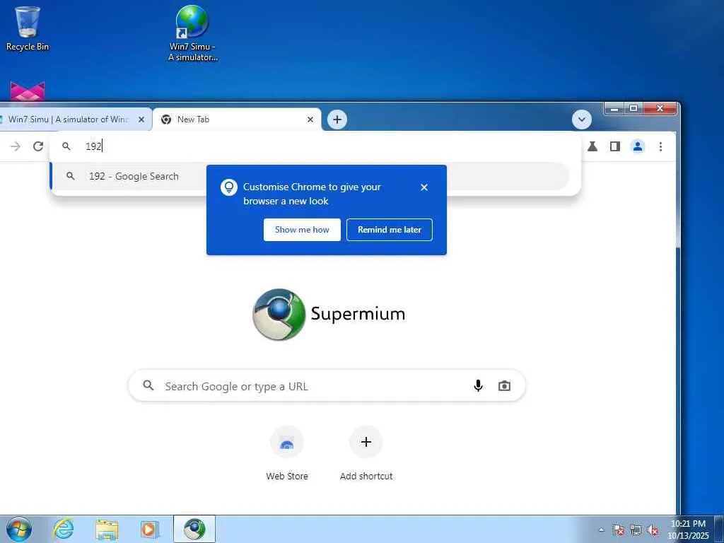The height and width of the screenshot is (543, 724).
Task: Open the three-dot browser menu
Action: (x=661, y=146)
